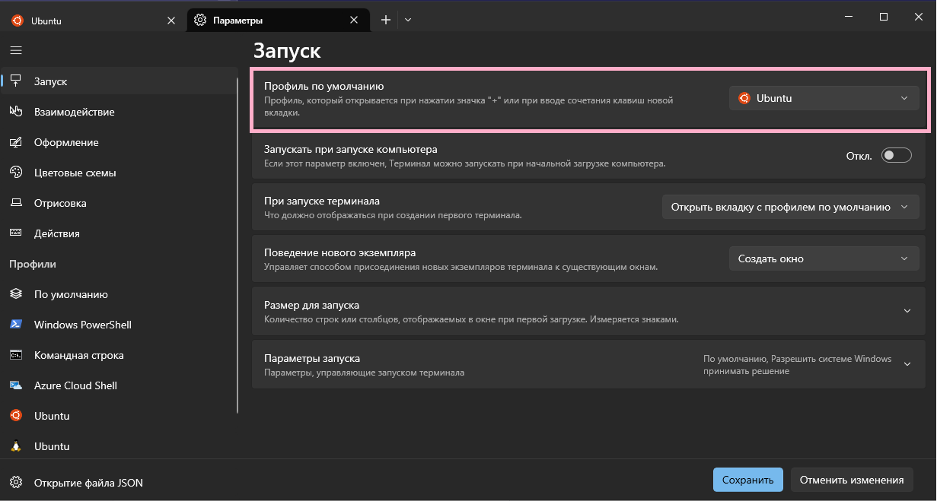The height and width of the screenshot is (501, 937).
Task: Open the hamburger navigation menu
Action: click(16, 50)
